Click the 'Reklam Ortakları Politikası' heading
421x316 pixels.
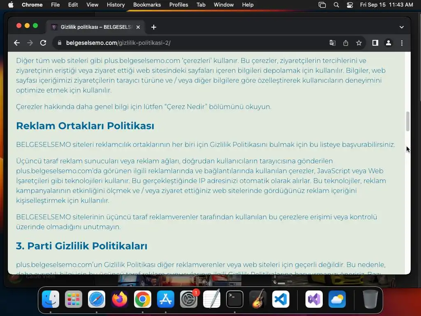pyautogui.click(x=85, y=126)
